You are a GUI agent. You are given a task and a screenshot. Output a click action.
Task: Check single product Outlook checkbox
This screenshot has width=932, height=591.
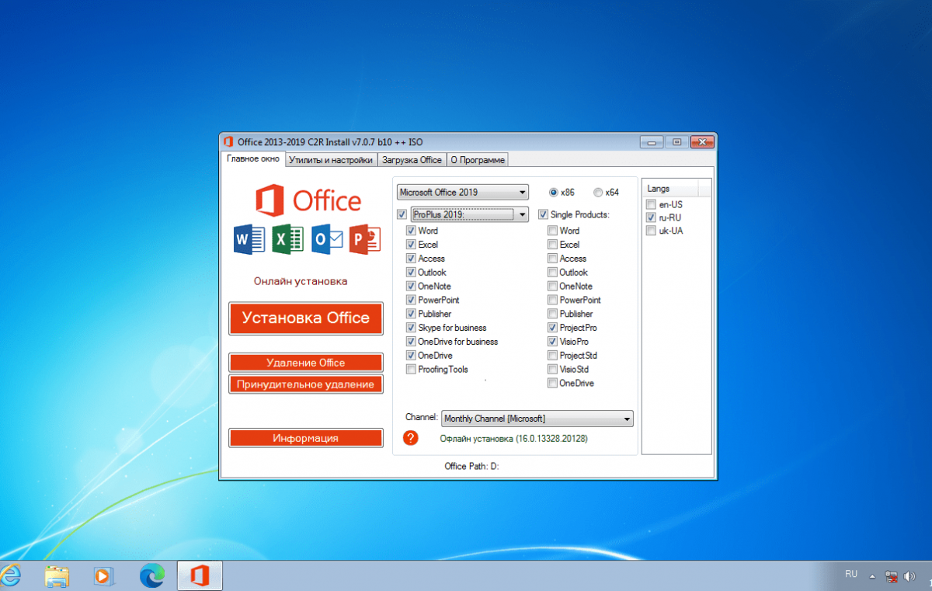pyautogui.click(x=552, y=273)
